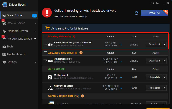172x109 pixels.
Task: Open Up-to-date action arrow for Motherboard
Action: tap(165, 77)
